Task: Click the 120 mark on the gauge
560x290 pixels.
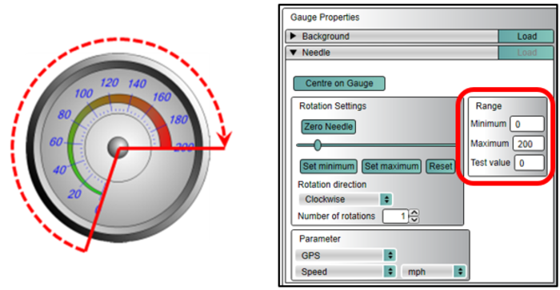Action: pos(109,83)
